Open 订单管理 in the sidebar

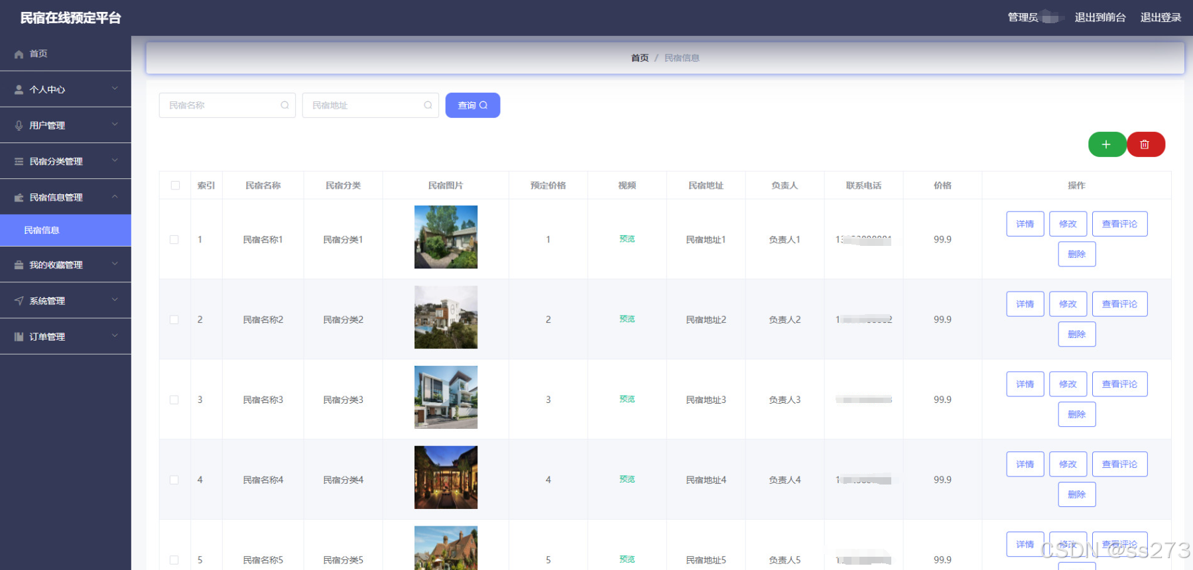pyautogui.click(x=66, y=337)
